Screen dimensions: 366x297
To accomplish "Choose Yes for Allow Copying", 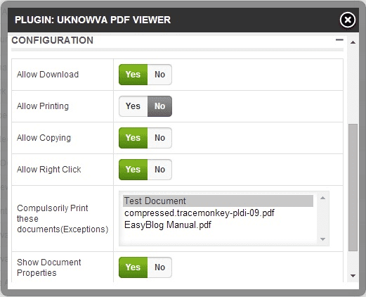I will click(x=133, y=138).
